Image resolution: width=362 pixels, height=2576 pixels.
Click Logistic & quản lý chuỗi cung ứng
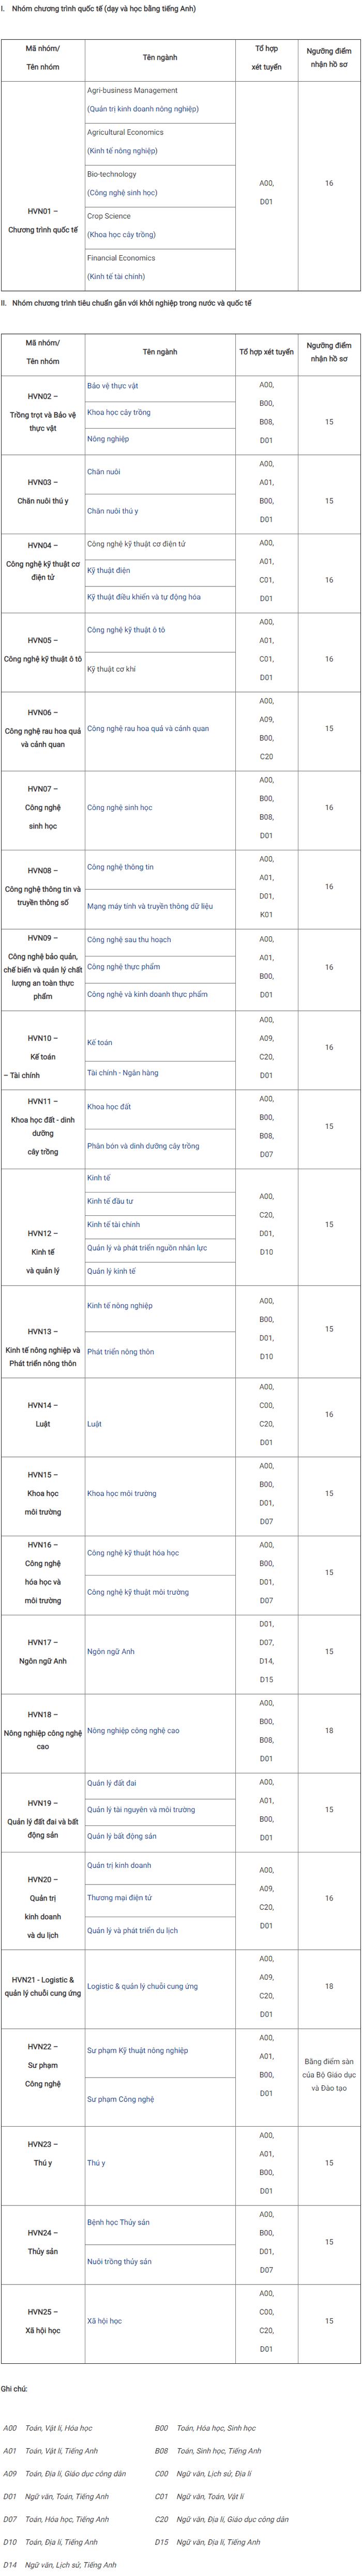142,1987
